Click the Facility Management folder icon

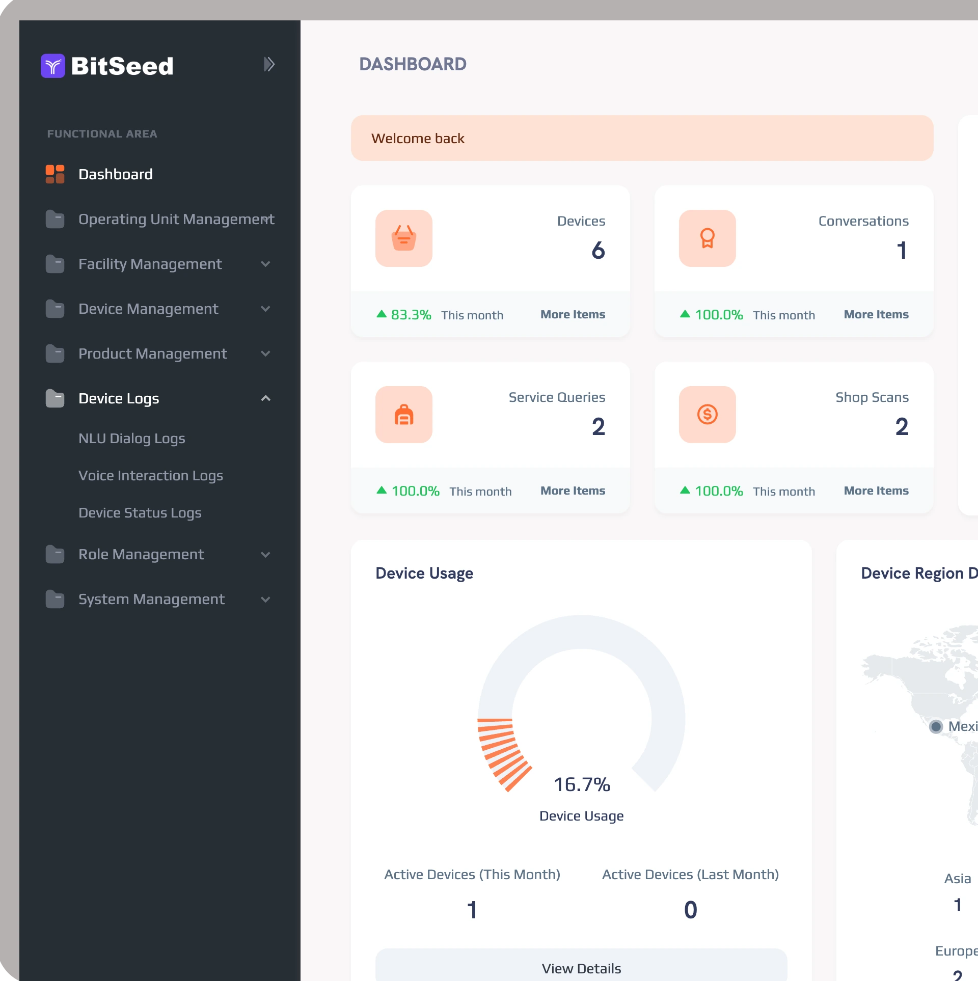[55, 264]
